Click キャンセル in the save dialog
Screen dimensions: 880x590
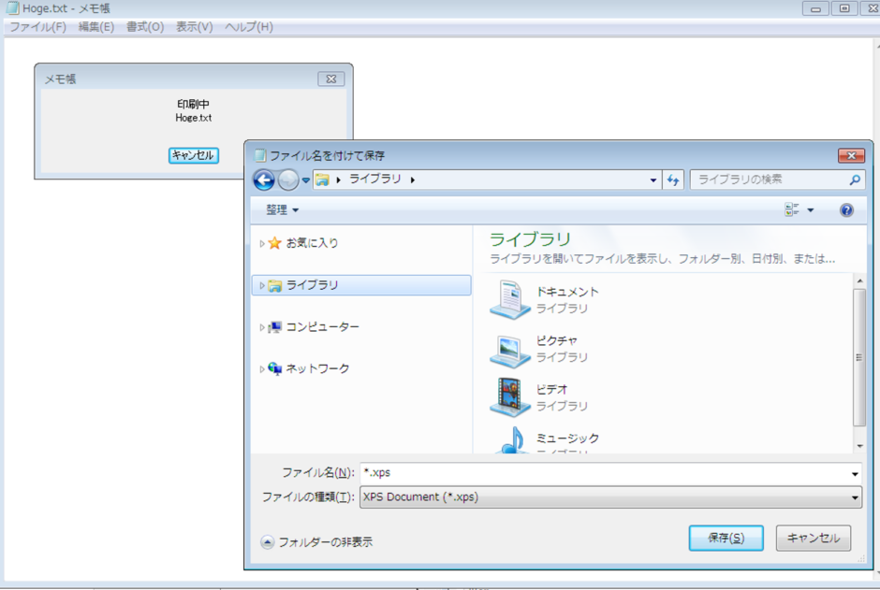coord(814,538)
